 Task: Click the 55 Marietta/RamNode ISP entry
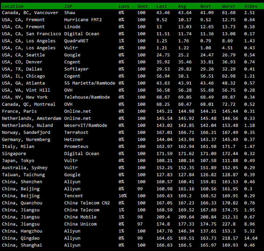coord(89,83)
